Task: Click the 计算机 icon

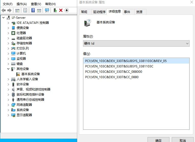Action: coord(13,54)
